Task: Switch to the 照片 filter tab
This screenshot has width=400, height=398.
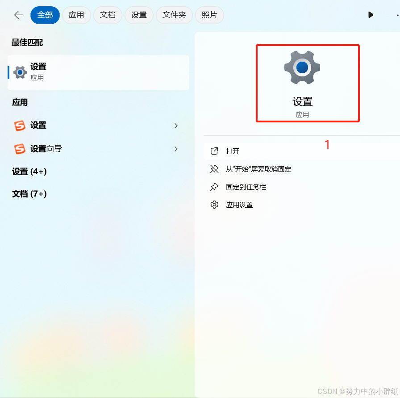Action: pyautogui.click(x=209, y=15)
